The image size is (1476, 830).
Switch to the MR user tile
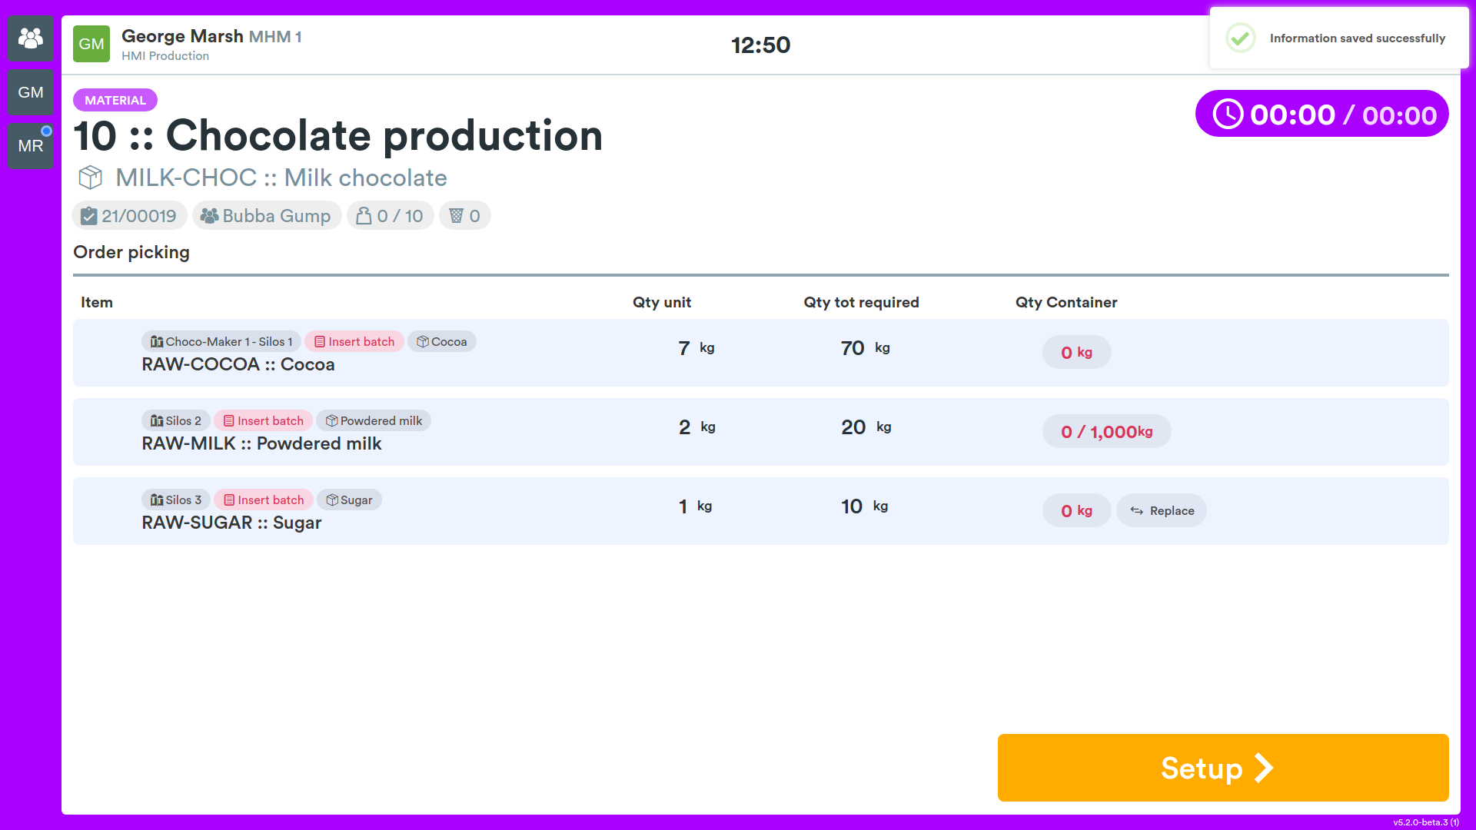[31, 146]
